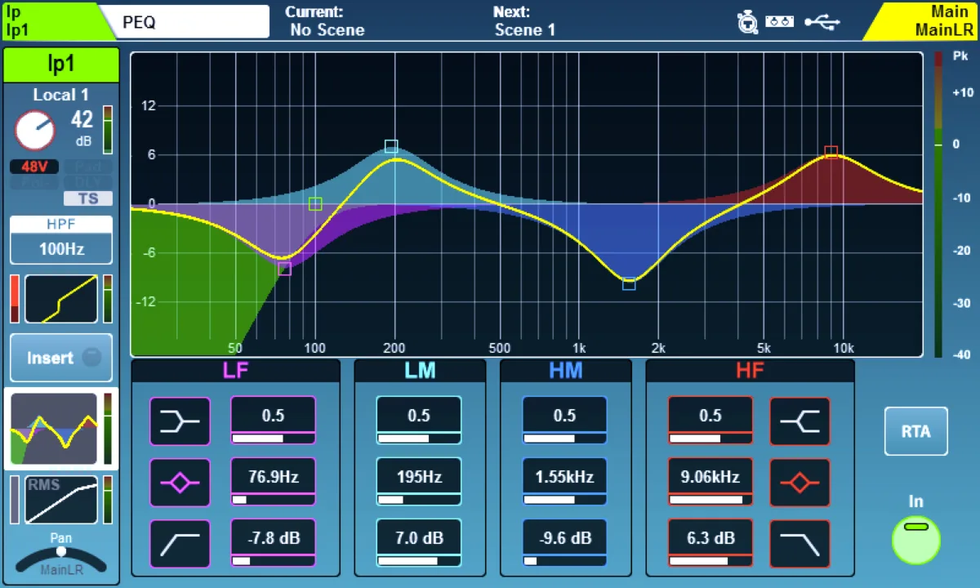Click Next Scene 1 label
This screenshot has height=588, width=980.
coord(524,22)
